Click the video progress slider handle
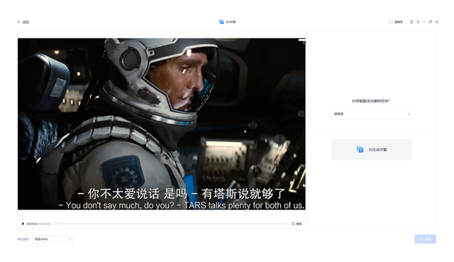The width and height of the screenshot is (454, 262). click(x=55, y=224)
